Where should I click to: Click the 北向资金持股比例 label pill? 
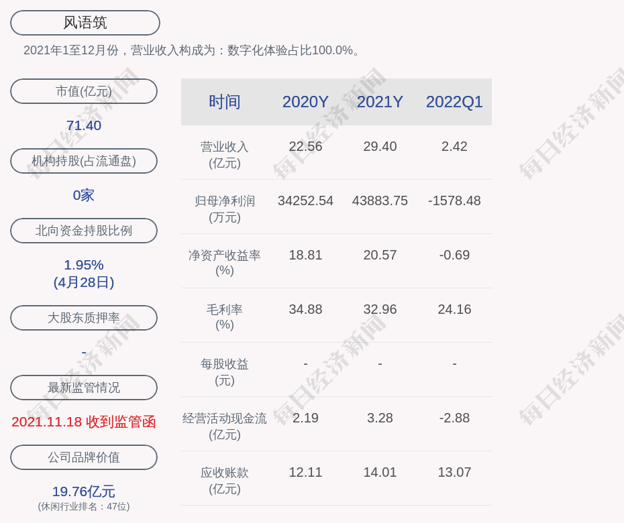tap(84, 230)
